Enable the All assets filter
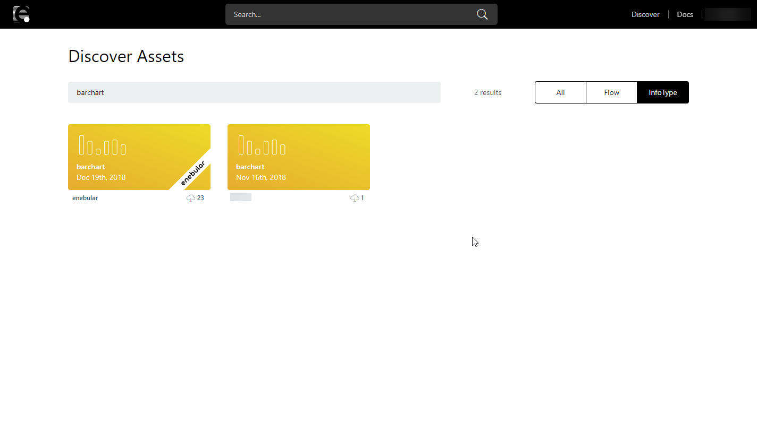The height and width of the screenshot is (431, 757). point(560,92)
